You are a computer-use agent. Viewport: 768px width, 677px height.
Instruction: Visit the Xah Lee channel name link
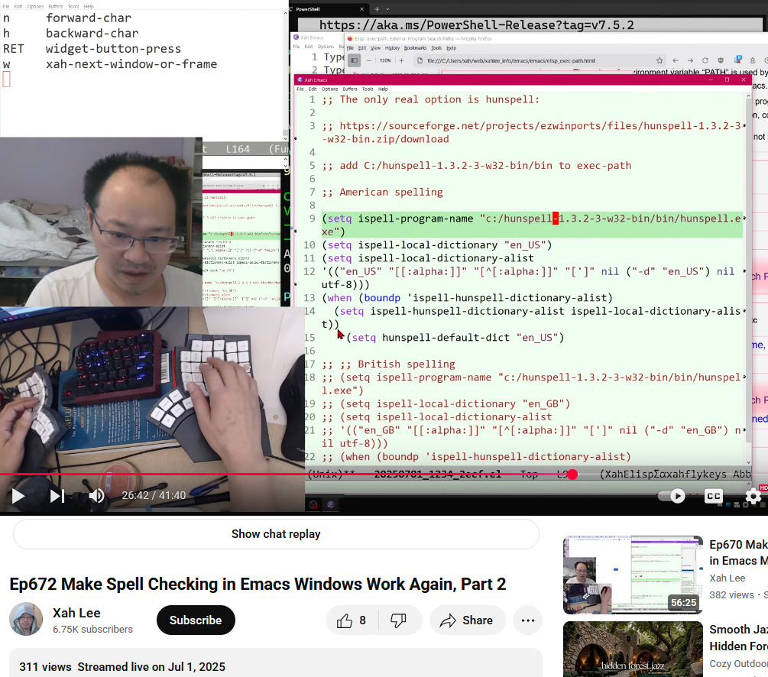(76, 613)
